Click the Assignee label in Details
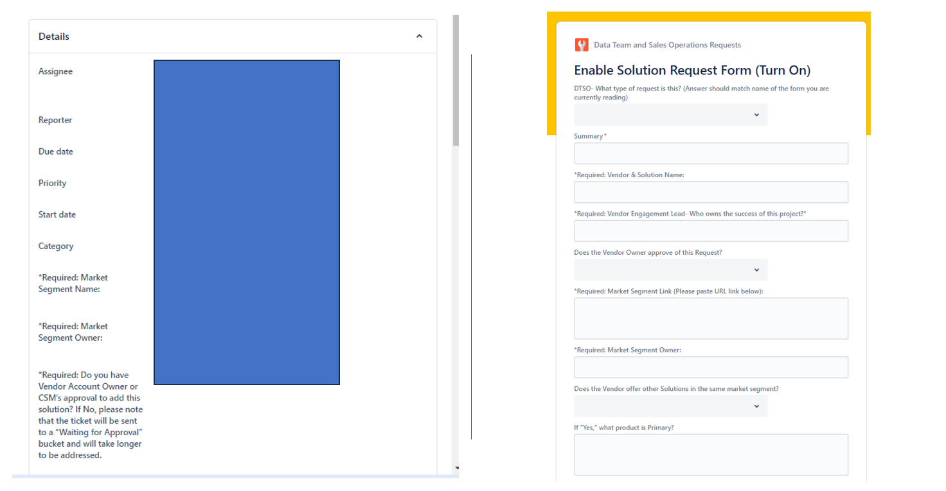Image resolution: width=946 pixels, height=491 pixels. coord(55,71)
